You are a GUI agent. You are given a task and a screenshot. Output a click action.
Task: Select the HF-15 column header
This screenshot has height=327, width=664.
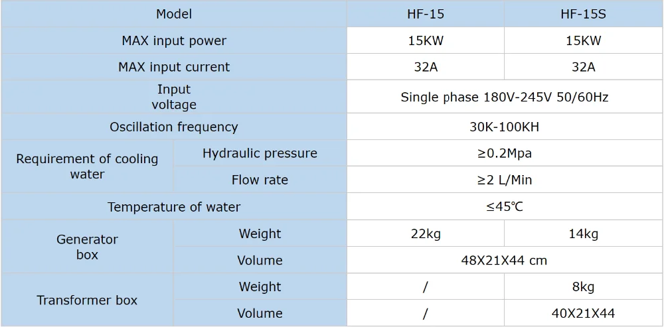click(x=425, y=14)
